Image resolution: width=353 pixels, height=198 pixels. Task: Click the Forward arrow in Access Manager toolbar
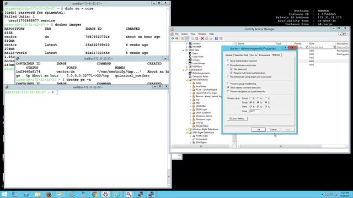click(176, 38)
